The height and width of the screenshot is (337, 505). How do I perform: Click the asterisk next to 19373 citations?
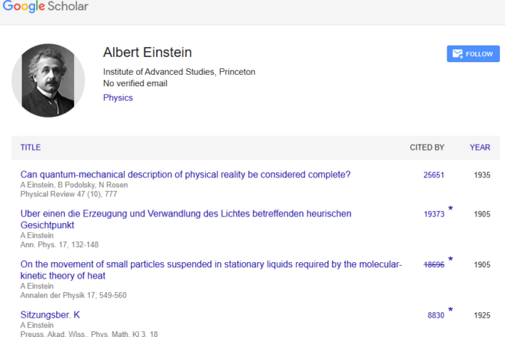click(x=450, y=208)
